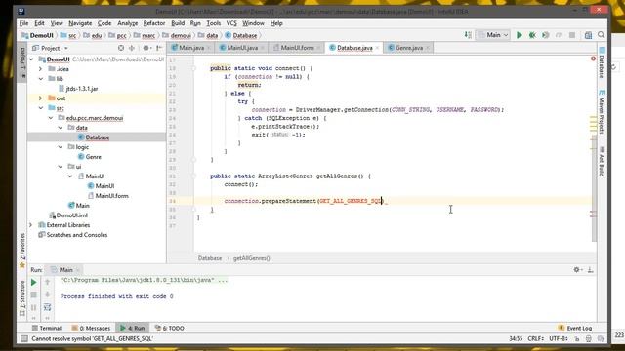Switch to MainUI.form editor tab
Image resolution: width=625 pixels, height=351 pixels.
point(297,48)
